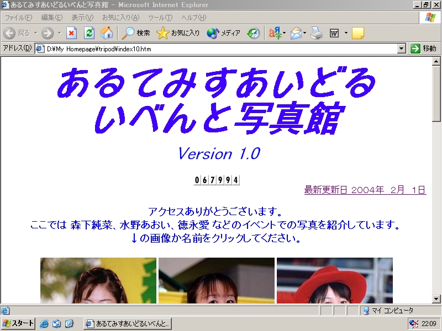Click the あるてみすあいどる title heading
Viewport: 442px width, 331px height.
[216, 83]
